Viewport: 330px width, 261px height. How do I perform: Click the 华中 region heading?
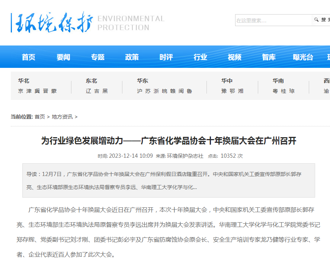coord(227,81)
